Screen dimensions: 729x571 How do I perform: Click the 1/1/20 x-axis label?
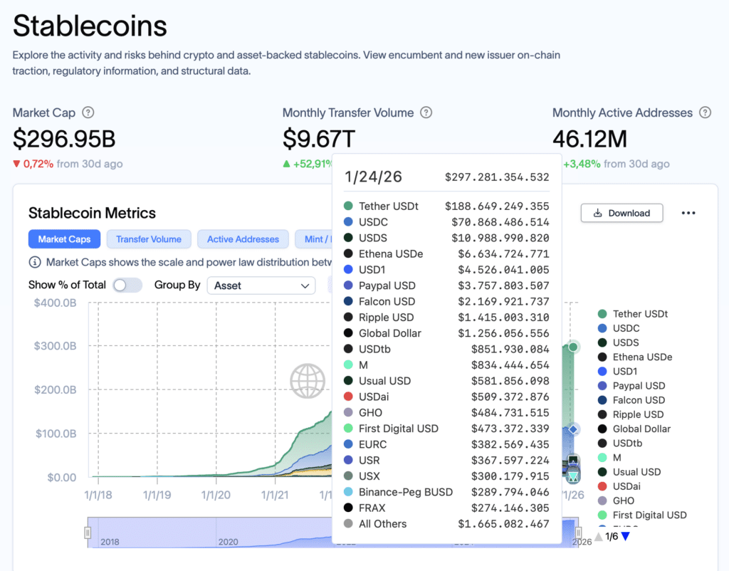[216, 495]
